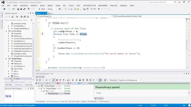Click the Home icon in Solution Explorer
The width and height of the screenshot is (191, 107).
(x=13, y=17)
